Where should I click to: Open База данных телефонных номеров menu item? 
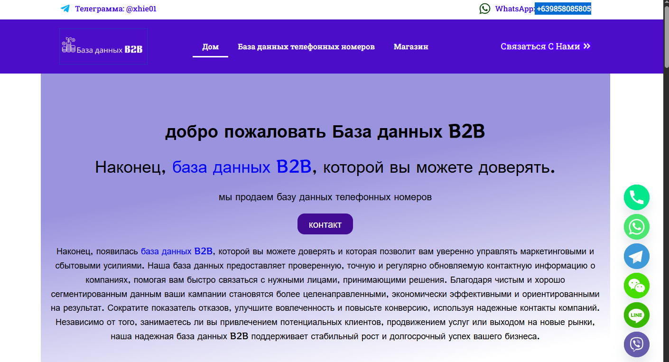306,46
